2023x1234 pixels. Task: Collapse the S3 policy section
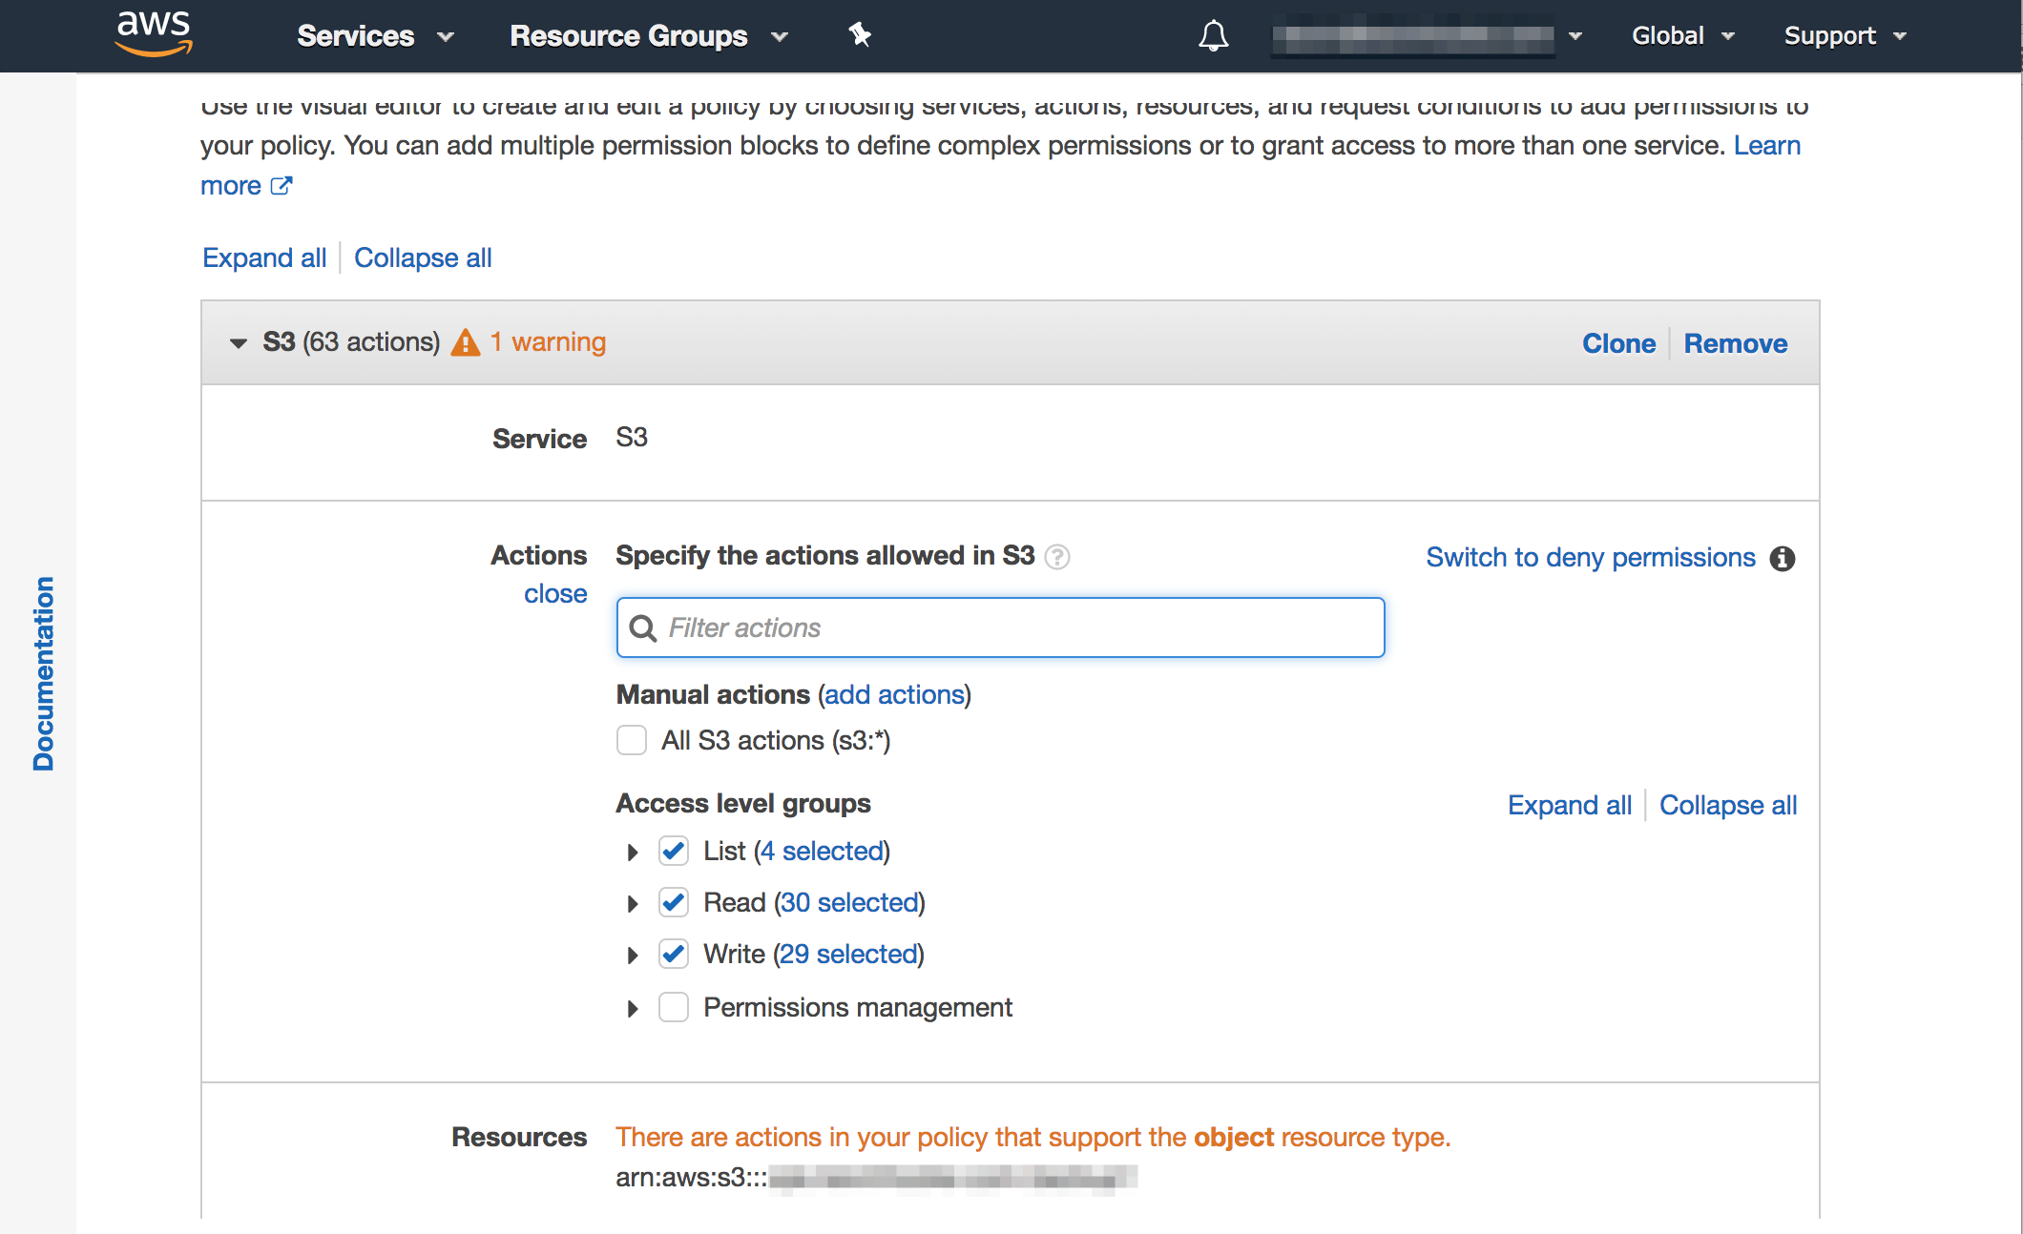[x=237, y=342]
